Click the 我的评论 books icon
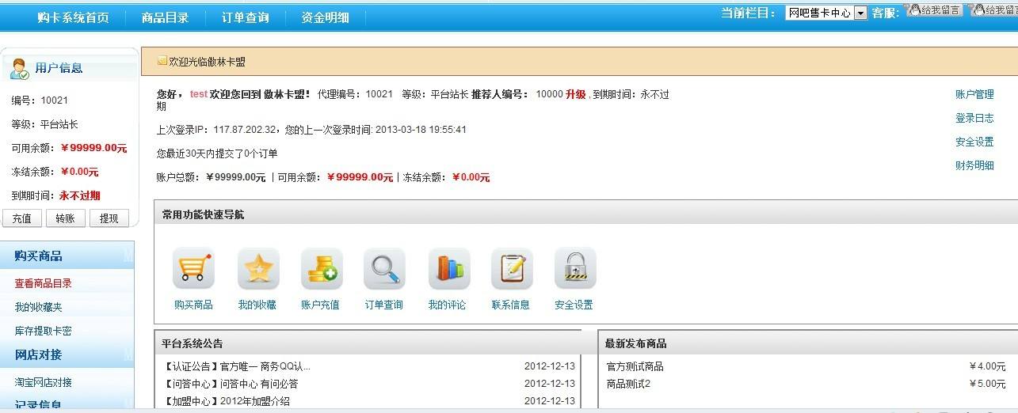 coord(448,270)
